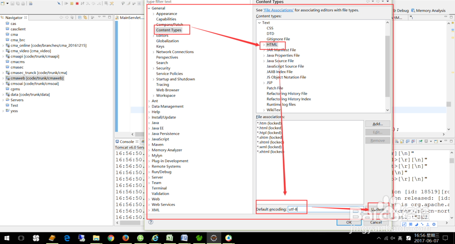Maximize the Navigator view panel
Screen dimensions: 455x244
(109, 17)
